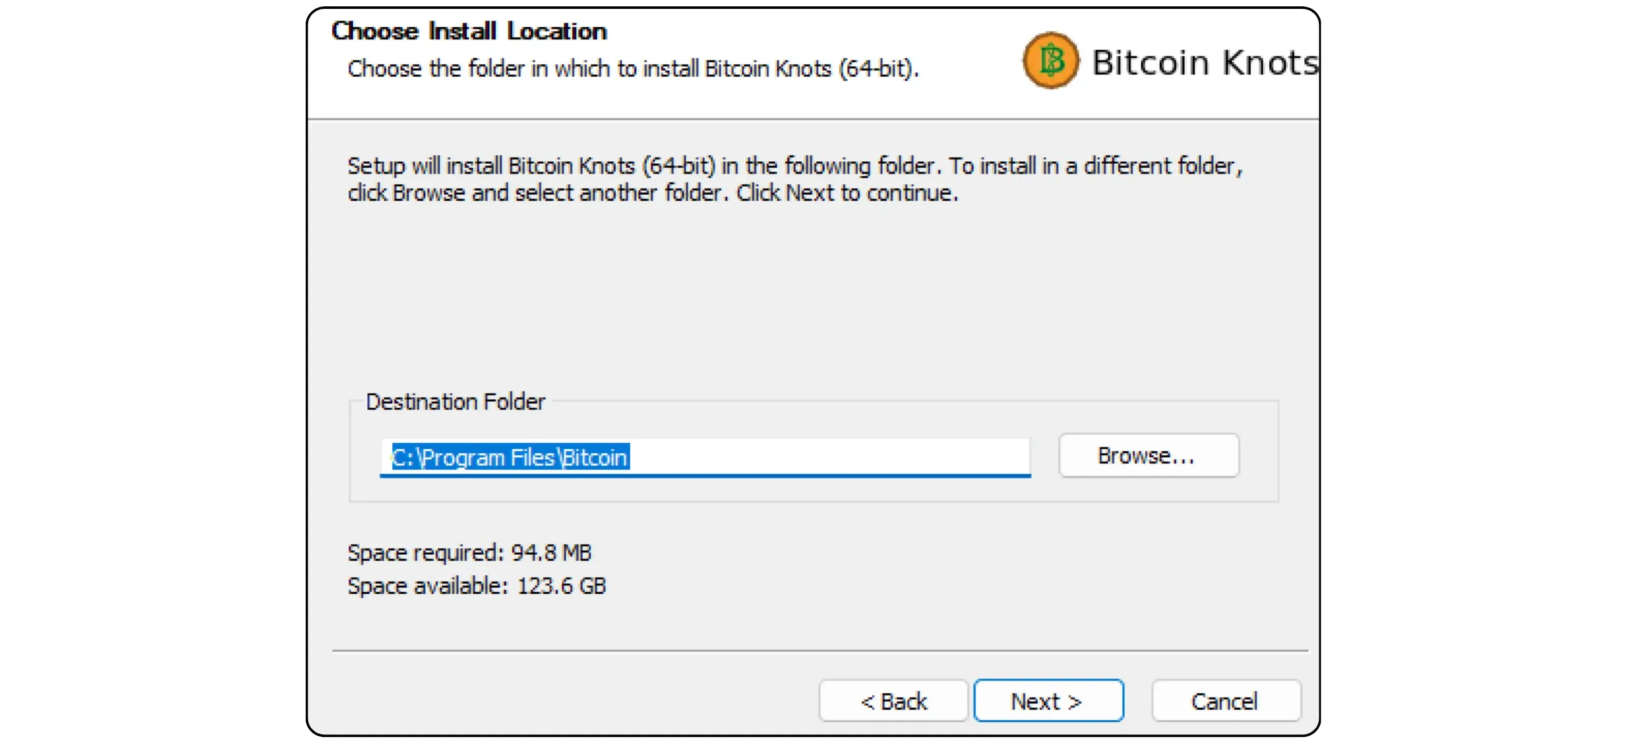The width and height of the screenshot is (1627, 744).
Task: Click the 'click Browse and select another folder' text
Action: click(535, 193)
